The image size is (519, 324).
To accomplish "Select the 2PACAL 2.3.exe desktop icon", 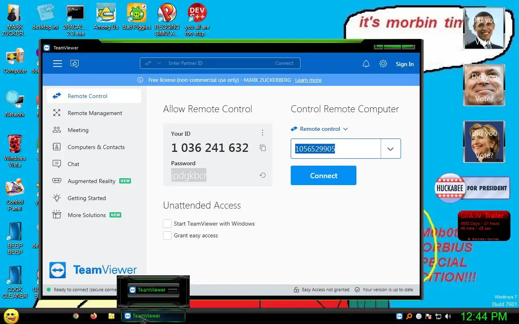I will [x=76, y=20].
